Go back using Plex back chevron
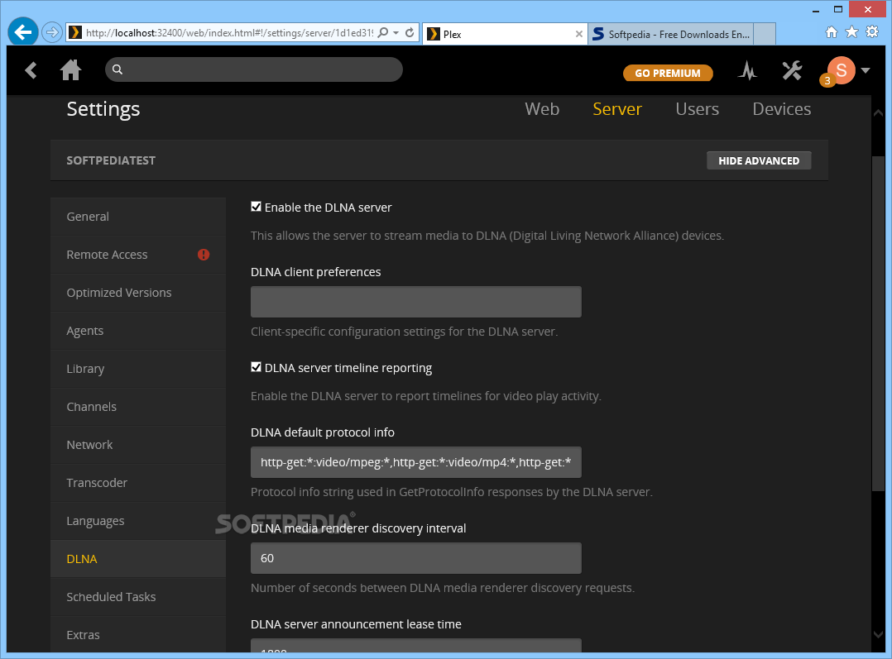 click(x=31, y=70)
